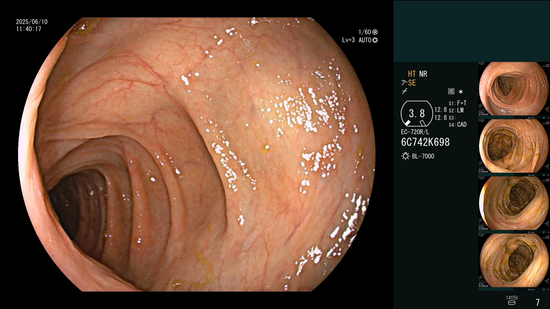Click the shutter speed icon beside 1/60
The width and height of the screenshot is (550, 309).
(375, 32)
